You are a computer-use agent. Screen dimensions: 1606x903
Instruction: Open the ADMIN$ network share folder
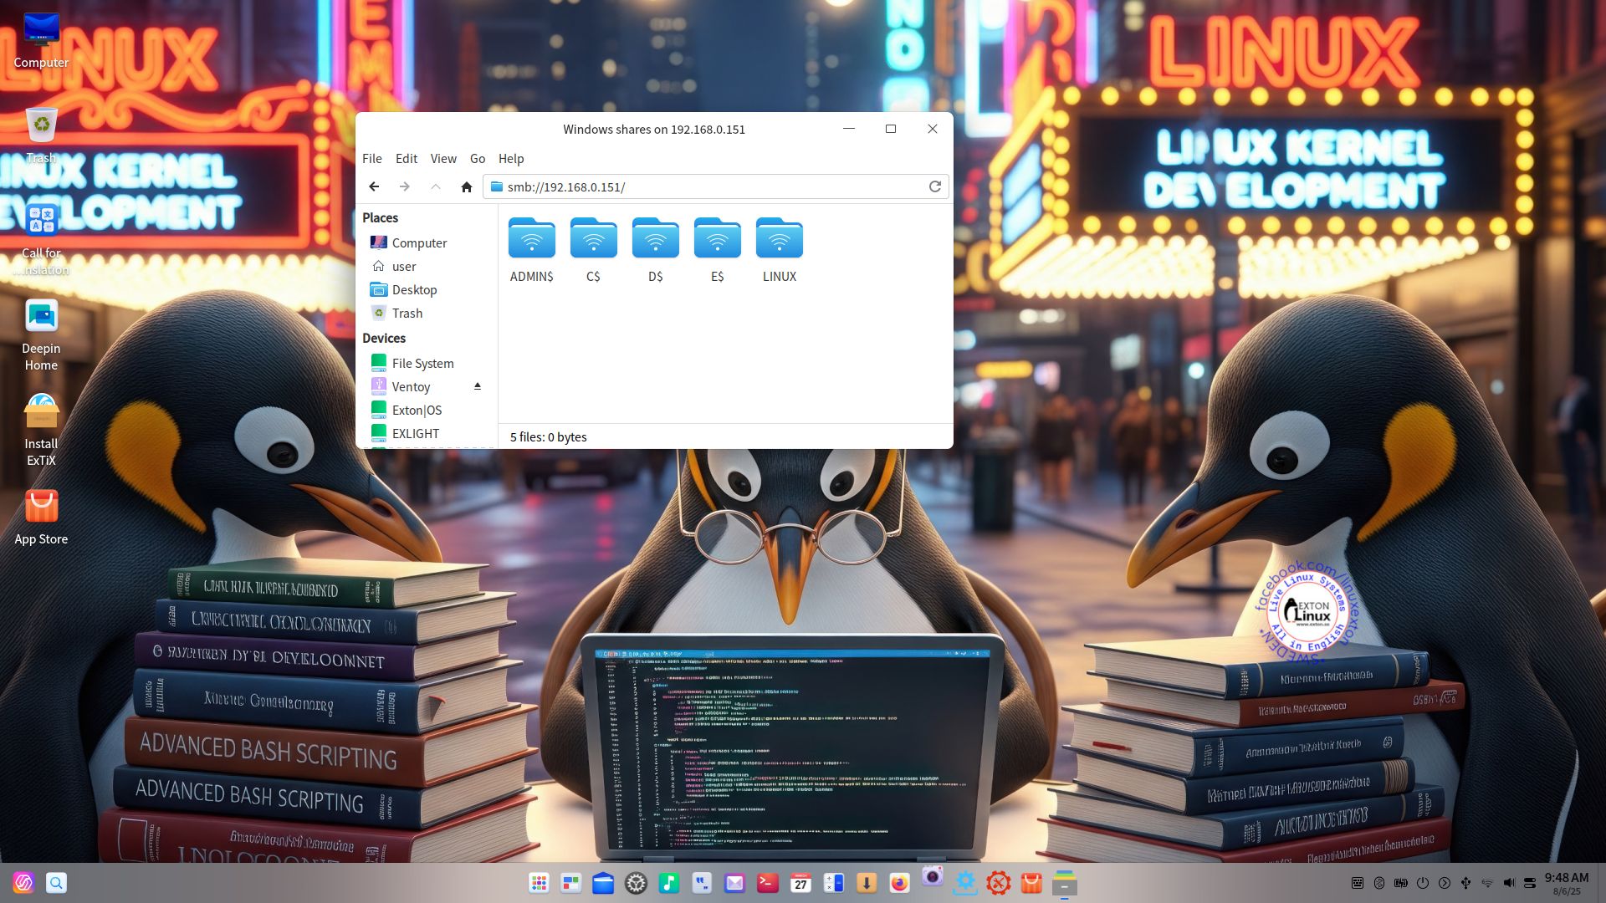tap(531, 250)
